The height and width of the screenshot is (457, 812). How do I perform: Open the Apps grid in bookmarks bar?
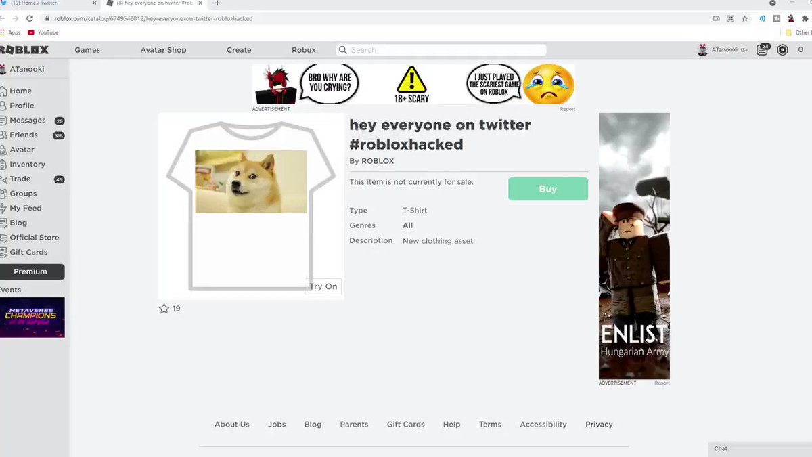point(10,32)
